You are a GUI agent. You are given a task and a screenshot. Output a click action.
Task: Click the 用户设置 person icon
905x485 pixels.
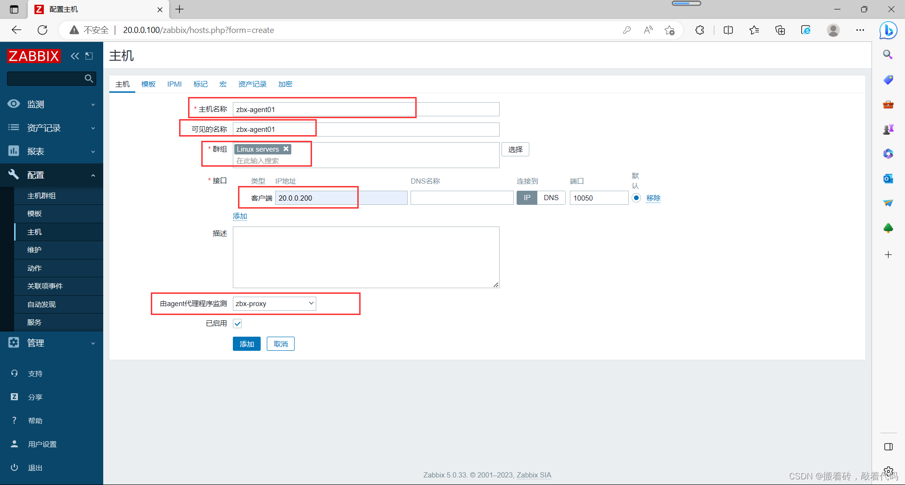(14, 444)
